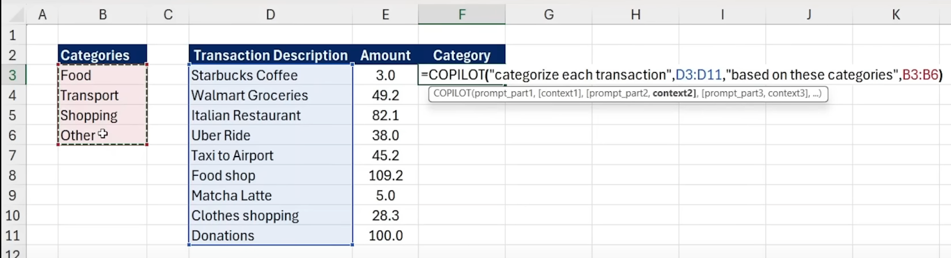This screenshot has height=258, width=951.
Task: Select row 10 header
Action: pyautogui.click(x=12, y=215)
